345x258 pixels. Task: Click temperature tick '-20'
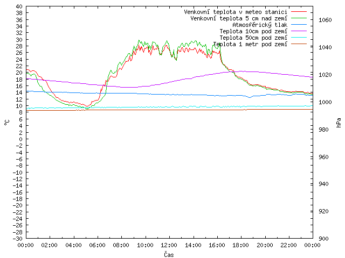18,205
